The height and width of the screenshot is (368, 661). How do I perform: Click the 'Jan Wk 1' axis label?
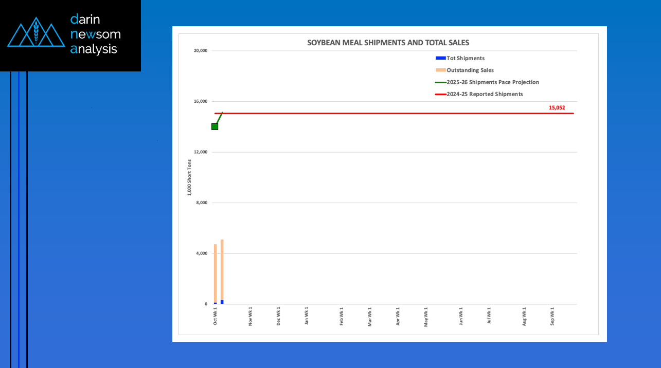click(x=307, y=316)
